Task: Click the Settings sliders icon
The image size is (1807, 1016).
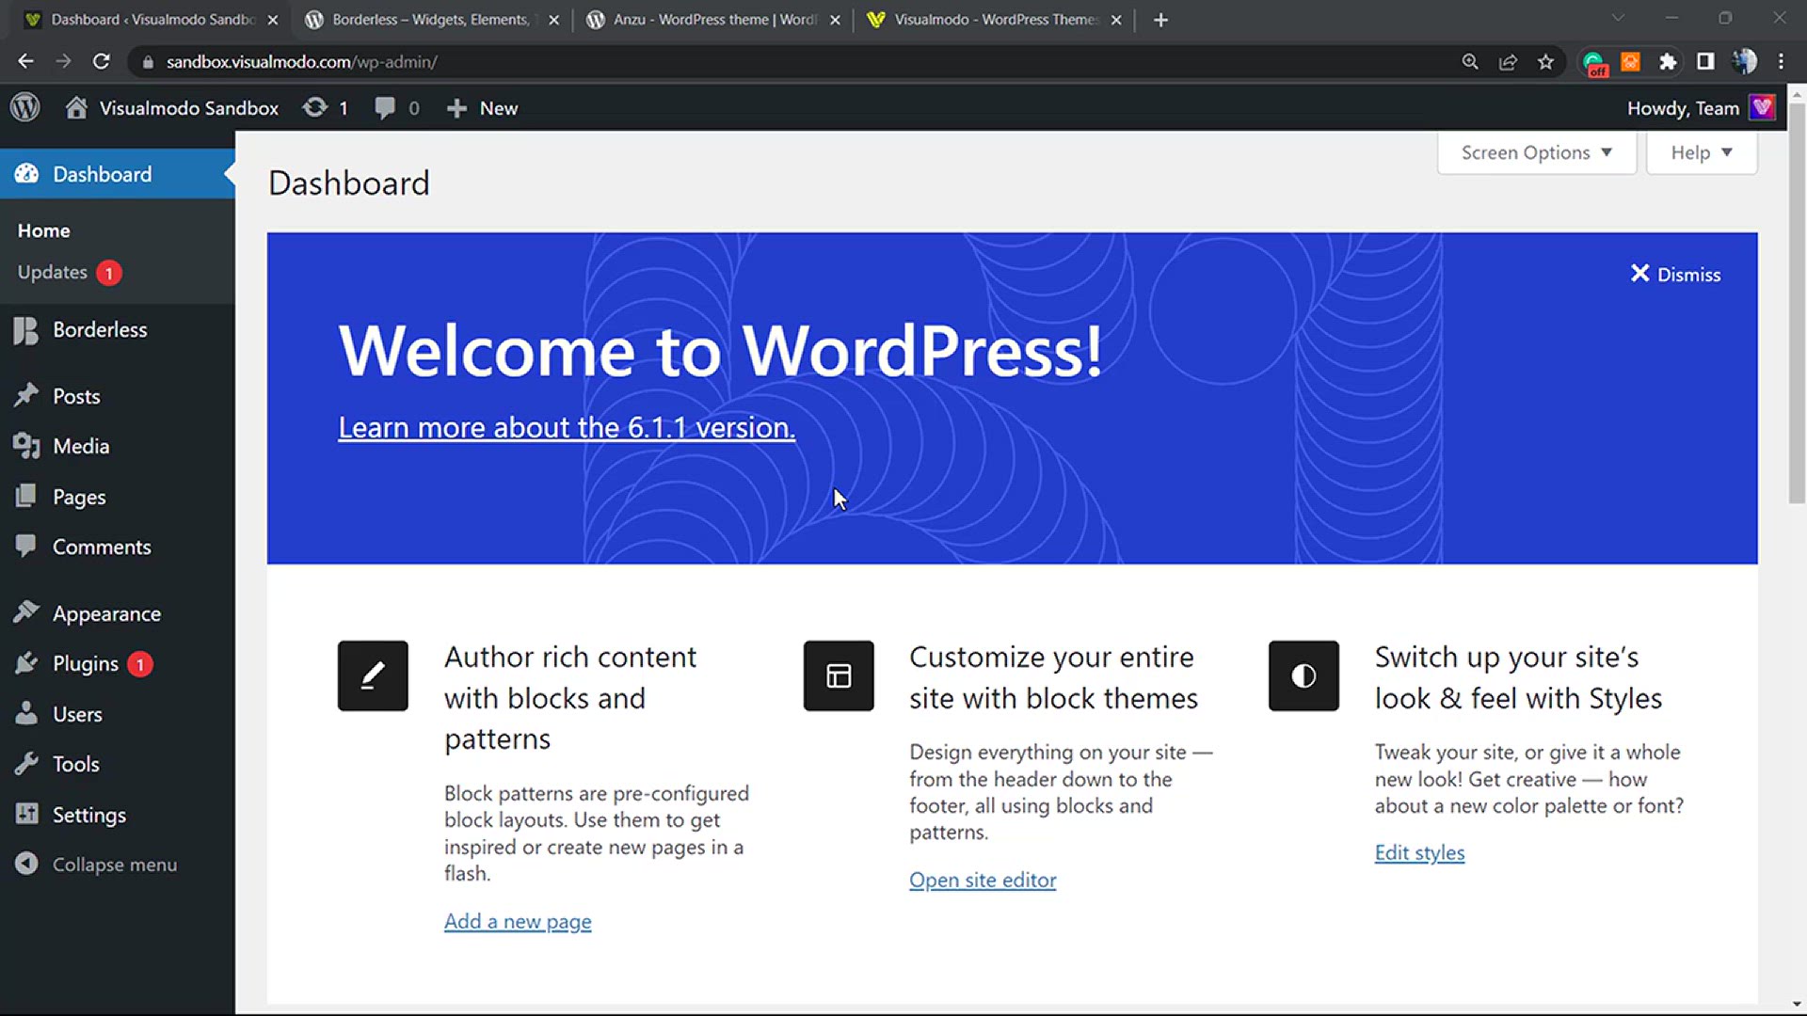Action: click(26, 815)
